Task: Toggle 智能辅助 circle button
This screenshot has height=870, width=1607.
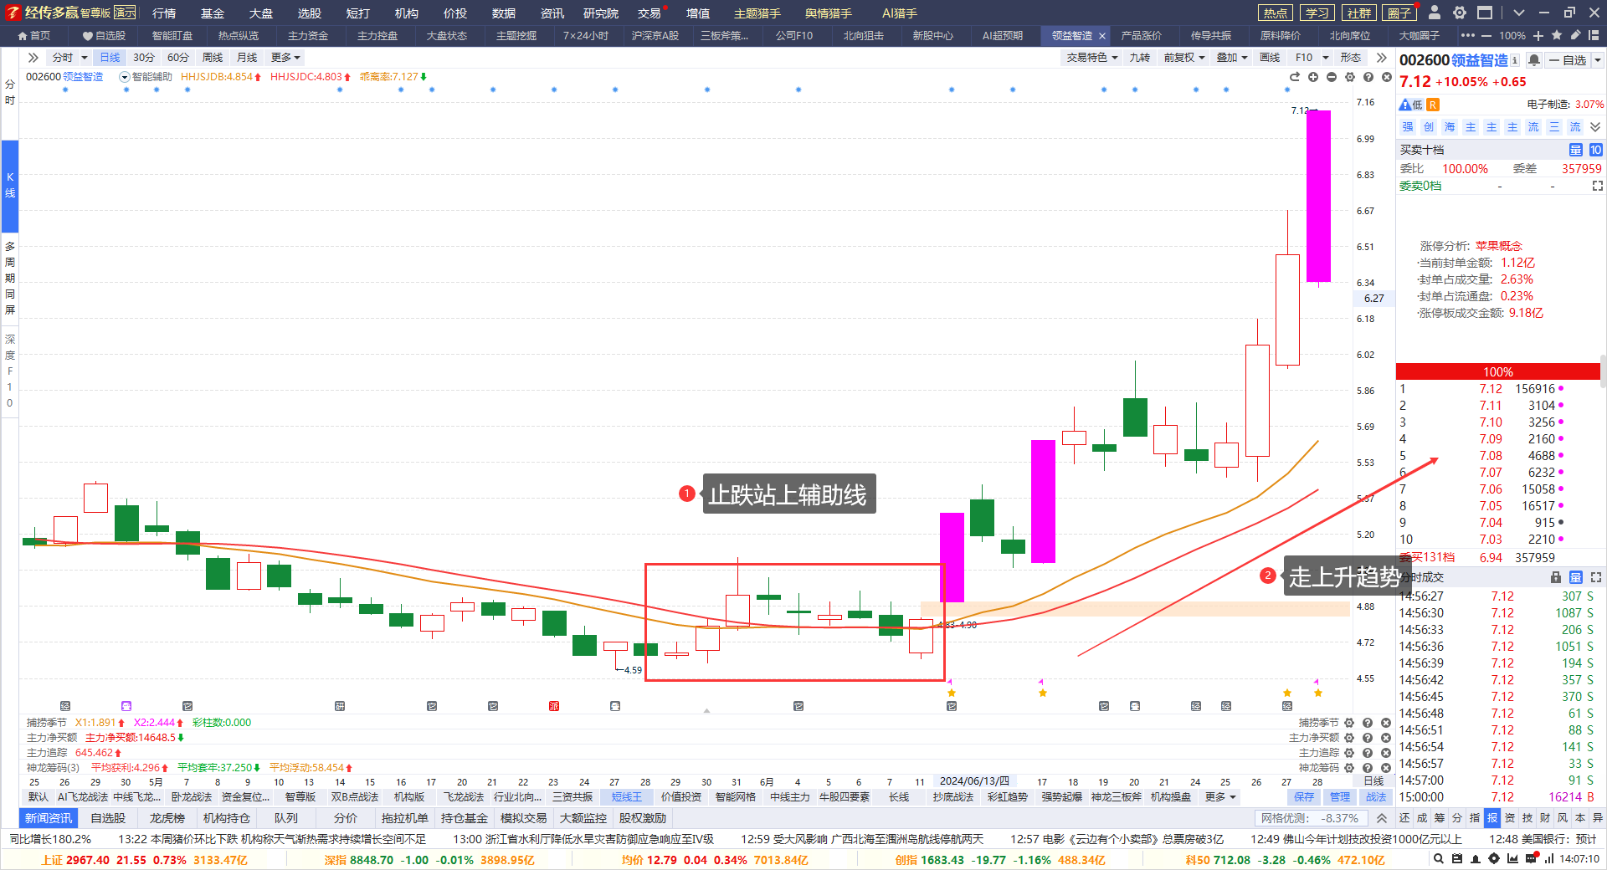Action: 125,77
